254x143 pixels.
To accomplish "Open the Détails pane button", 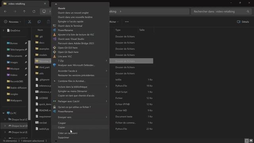I will [x=243, y=22].
